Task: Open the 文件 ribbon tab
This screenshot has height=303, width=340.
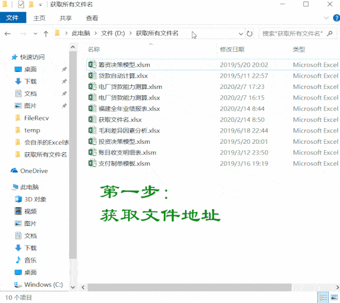Action: point(12,18)
